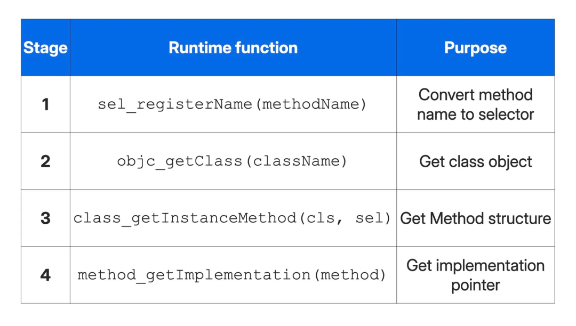Click method_getImplementation(method) code text
576x326 pixels.
232,275
